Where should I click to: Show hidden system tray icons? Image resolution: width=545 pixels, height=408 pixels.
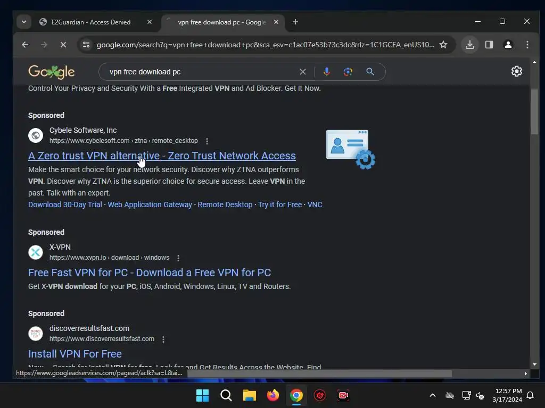[x=433, y=395]
